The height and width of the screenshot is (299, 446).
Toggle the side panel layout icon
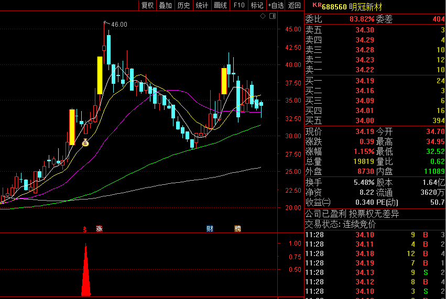(273, 16)
